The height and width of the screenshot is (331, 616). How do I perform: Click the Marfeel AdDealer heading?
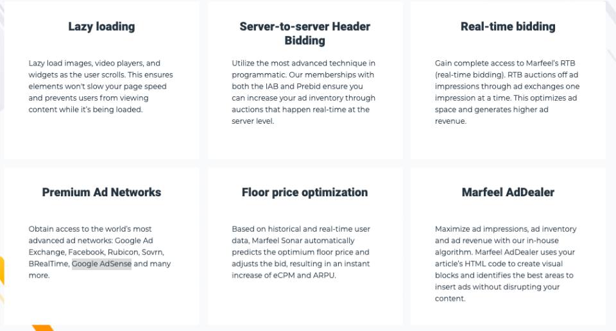(x=508, y=192)
